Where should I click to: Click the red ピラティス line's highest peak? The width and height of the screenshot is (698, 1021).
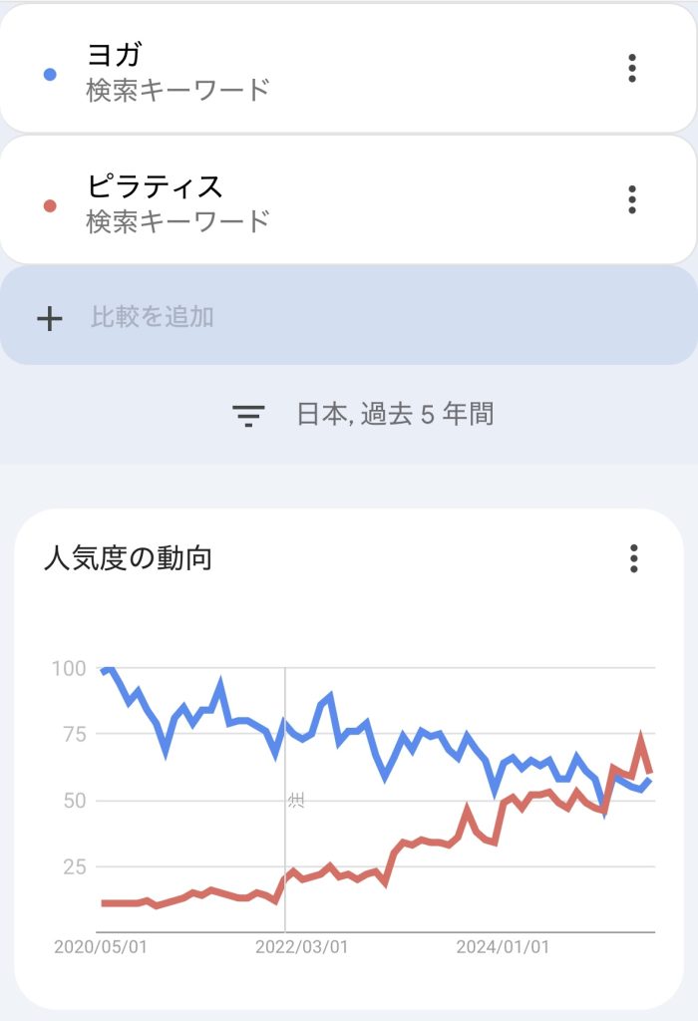pos(641,737)
